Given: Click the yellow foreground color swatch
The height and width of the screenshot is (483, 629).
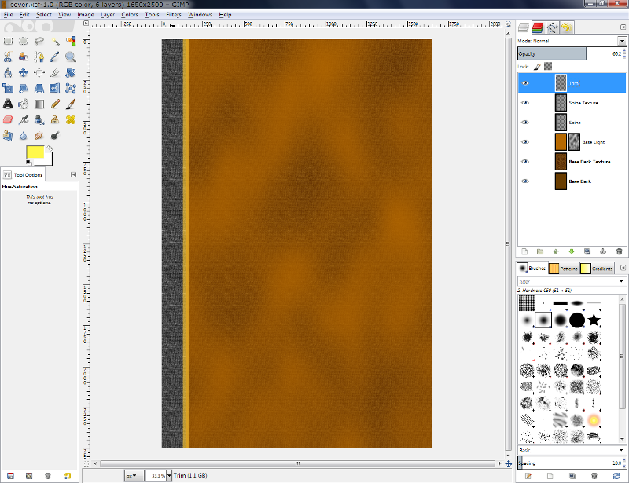Looking at the screenshot, I should 35,152.
